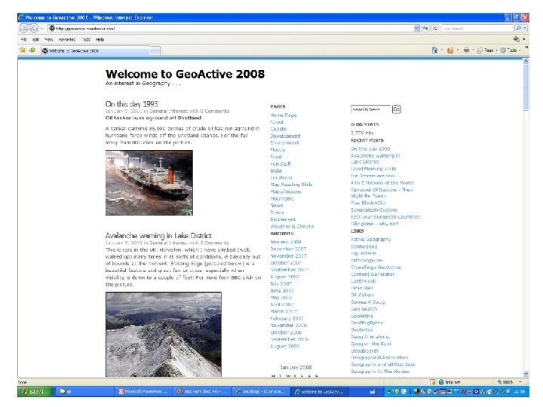This screenshot has width=543, height=407.
Task: Refresh the page with the green arrows
Action: [x=425, y=29]
